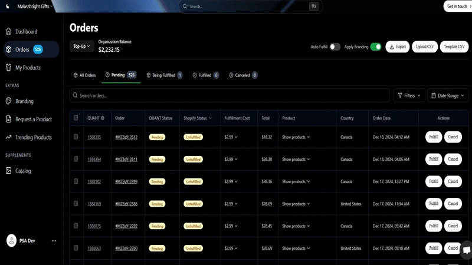The height and width of the screenshot is (265, 472).
Task: Click the $2,232.15 organization balance
Action: tap(109, 50)
